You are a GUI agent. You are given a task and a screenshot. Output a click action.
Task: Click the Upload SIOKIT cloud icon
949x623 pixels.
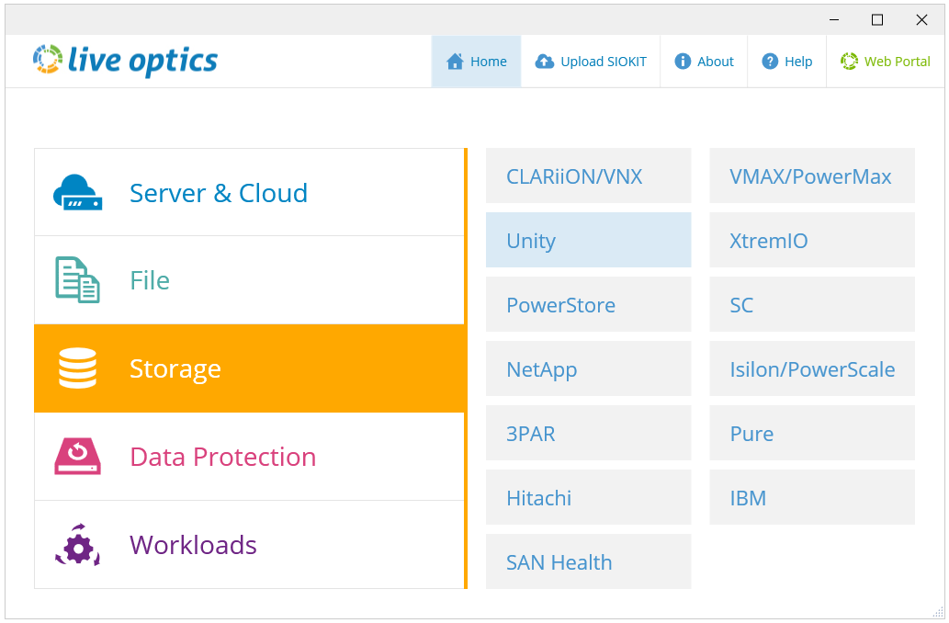point(544,62)
